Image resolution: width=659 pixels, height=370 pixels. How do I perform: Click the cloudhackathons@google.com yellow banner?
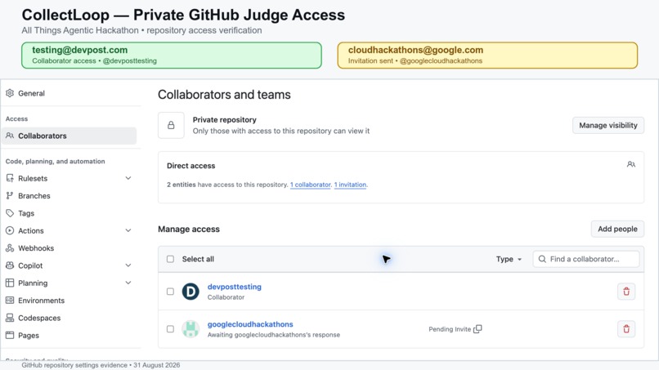point(487,55)
